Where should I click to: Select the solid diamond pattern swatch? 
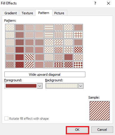pos(78,65)
